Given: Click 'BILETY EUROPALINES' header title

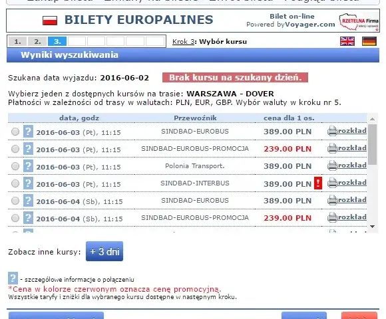Looking at the screenshot, I should click(x=139, y=20).
